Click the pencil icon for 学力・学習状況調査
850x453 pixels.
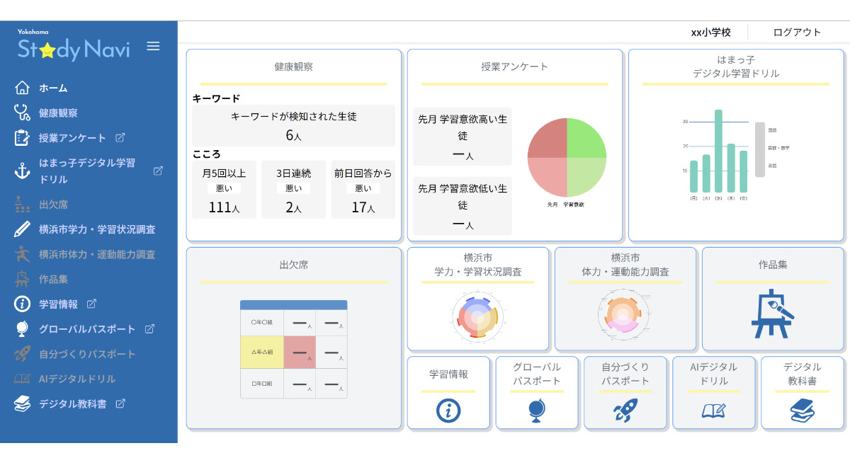click(22, 229)
